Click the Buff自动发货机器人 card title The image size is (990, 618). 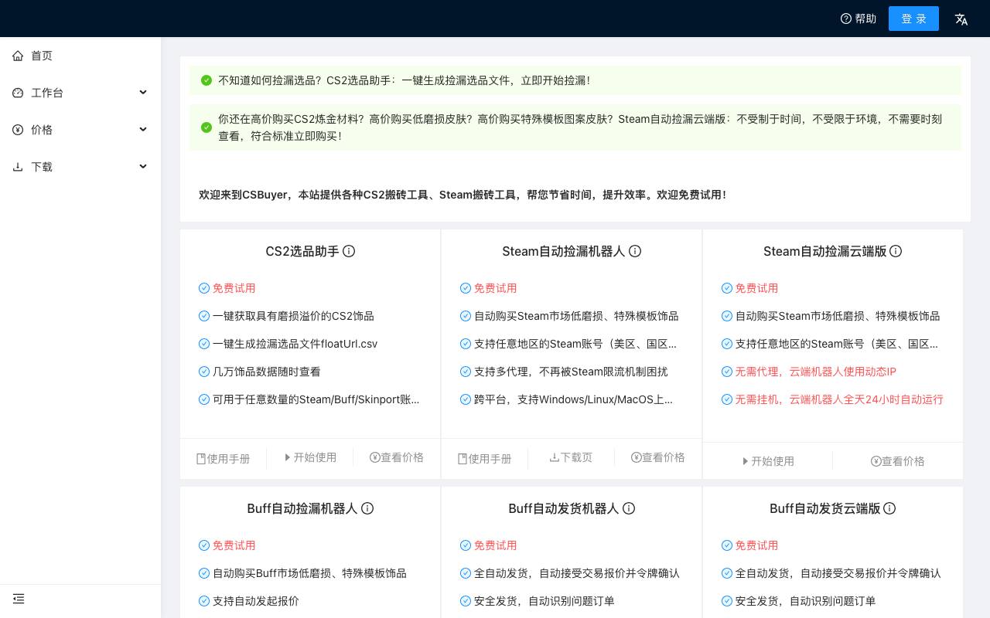coord(564,508)
